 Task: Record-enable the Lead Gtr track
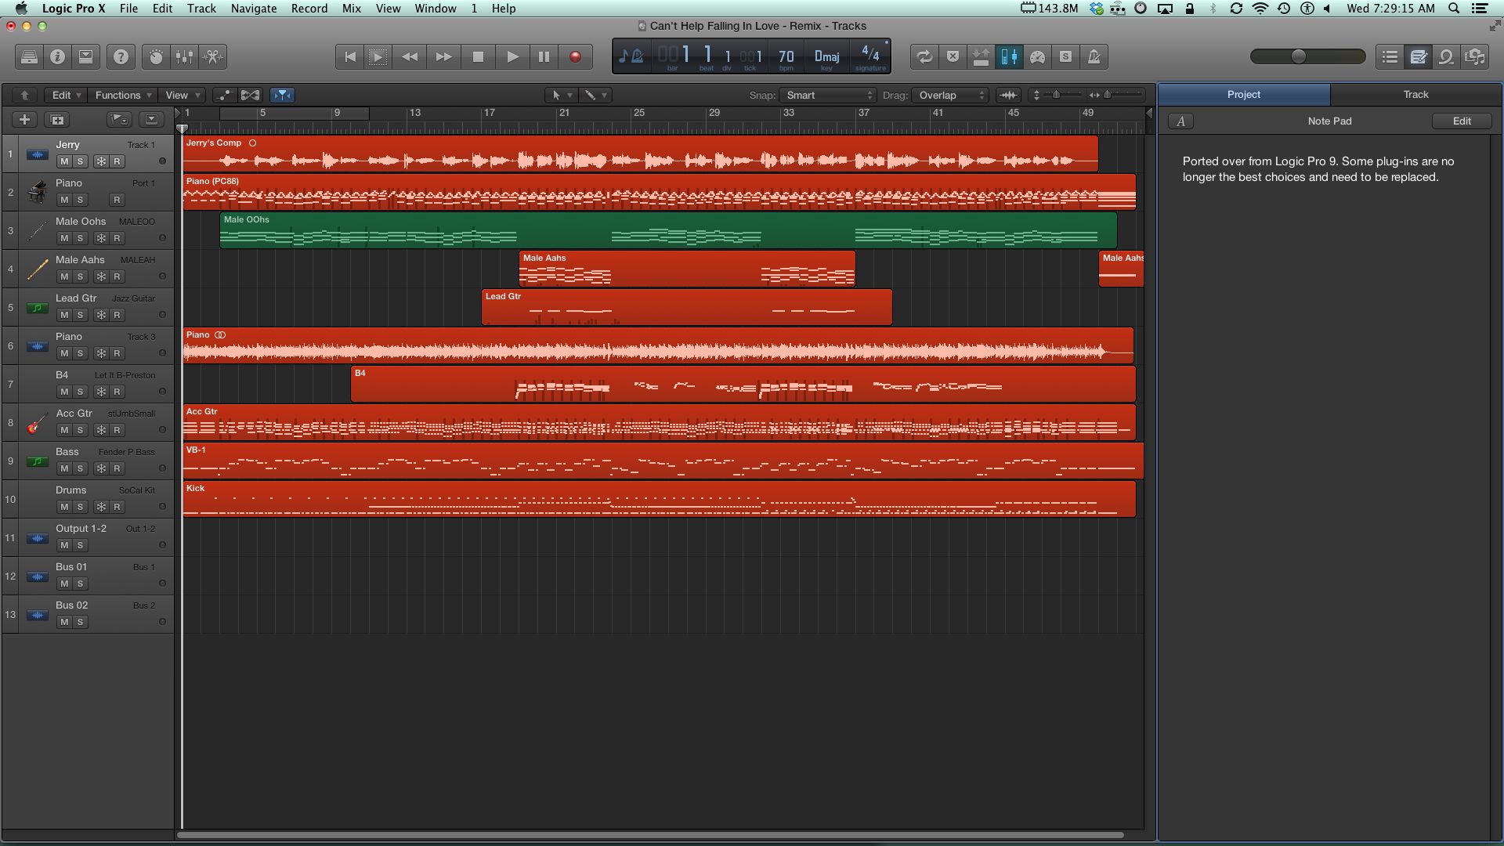click(117, 315)
